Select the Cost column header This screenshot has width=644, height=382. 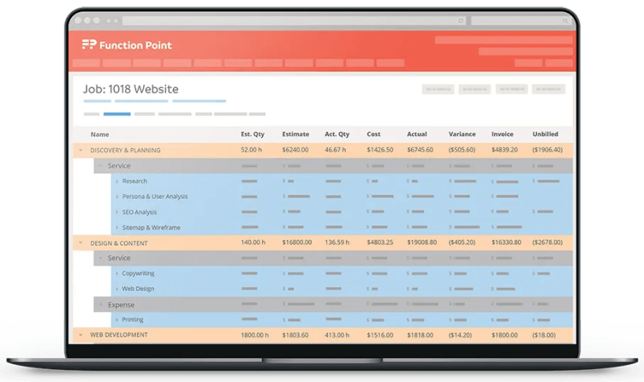tap(373, 135)
